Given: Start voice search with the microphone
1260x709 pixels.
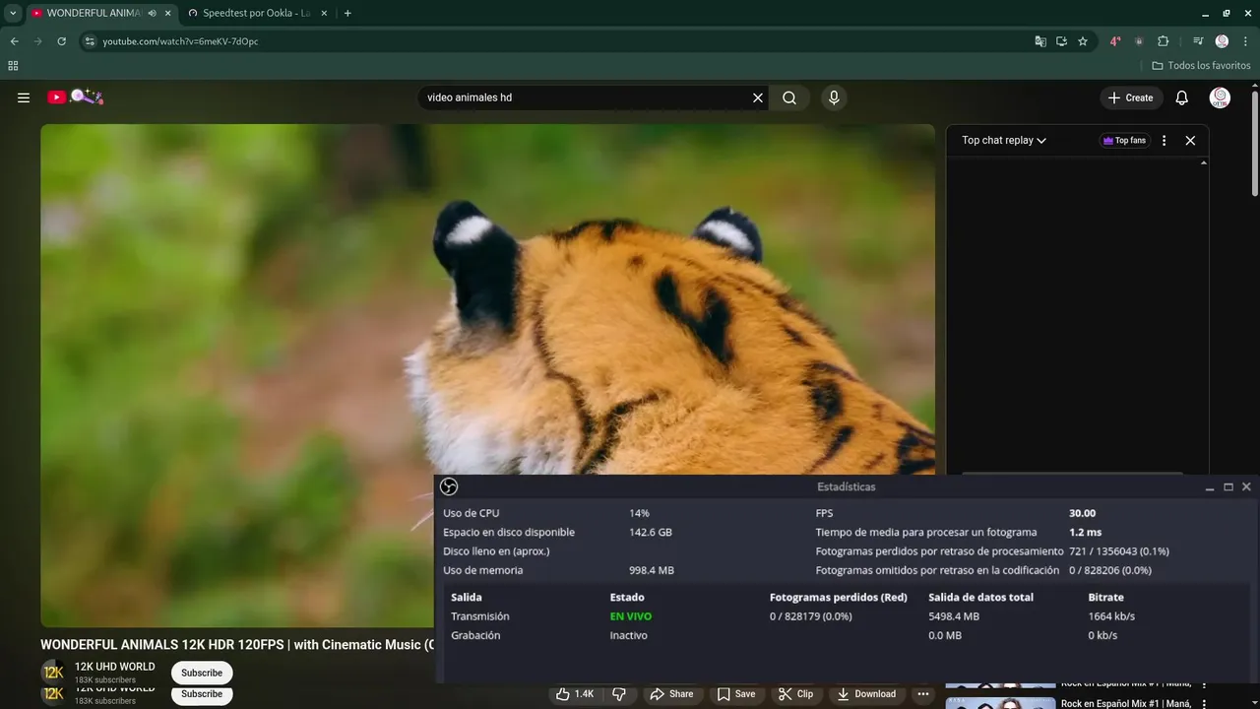Looking at the screenshot, I should (x=834, y=97).
